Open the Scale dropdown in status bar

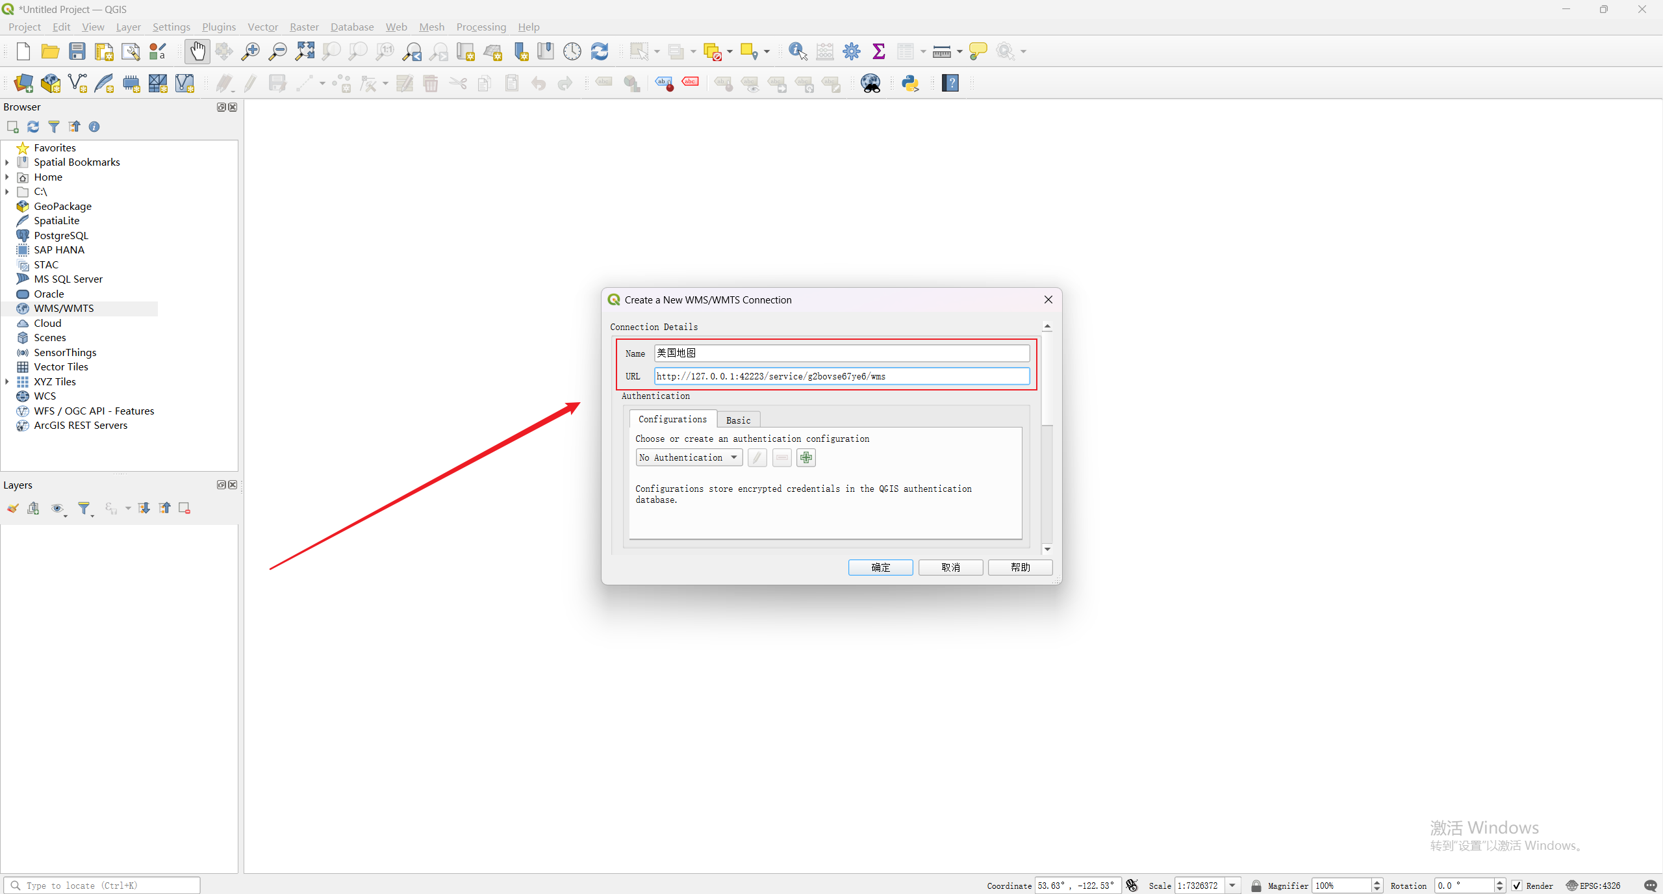point(1232,886)
